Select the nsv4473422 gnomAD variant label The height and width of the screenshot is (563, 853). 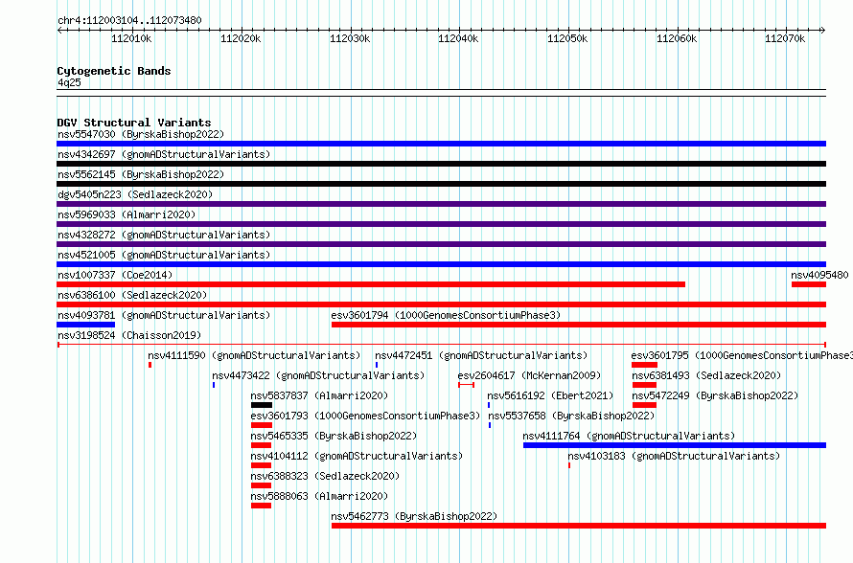[318, 375]
